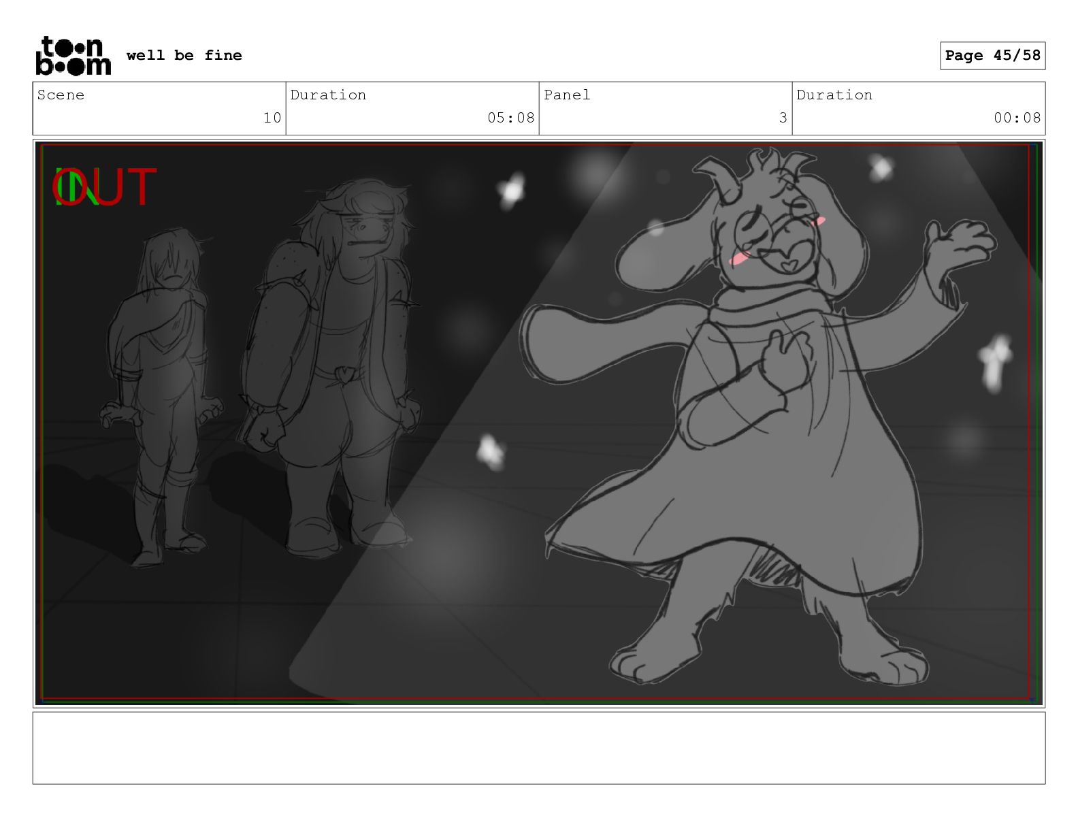Click panel number 3 value
1078x833 pixels.
coord(783,118)
